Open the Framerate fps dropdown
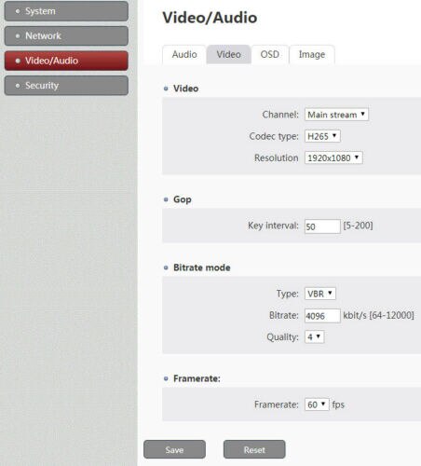Screen dimensions: 421x466 point(317,404)
